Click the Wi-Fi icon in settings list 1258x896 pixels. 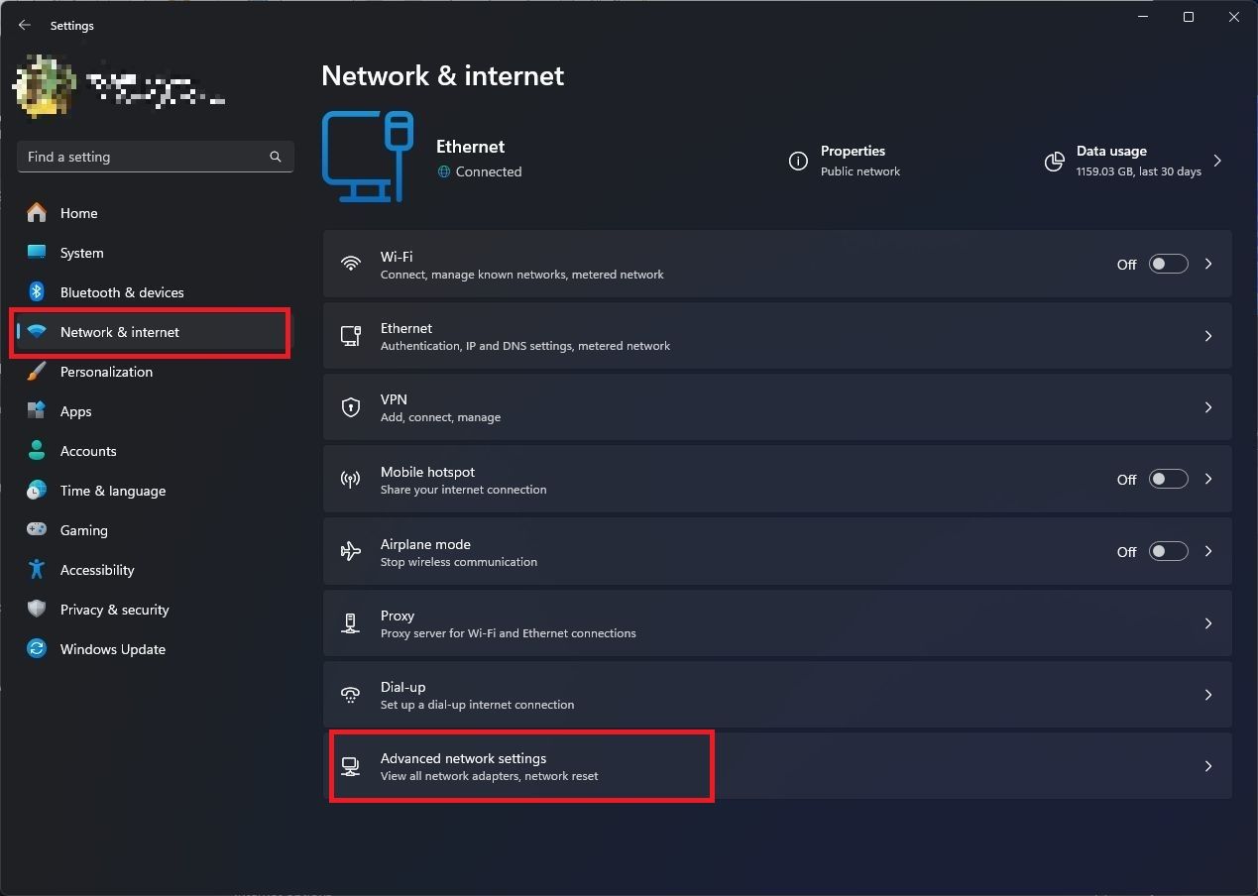coord(350,264)
